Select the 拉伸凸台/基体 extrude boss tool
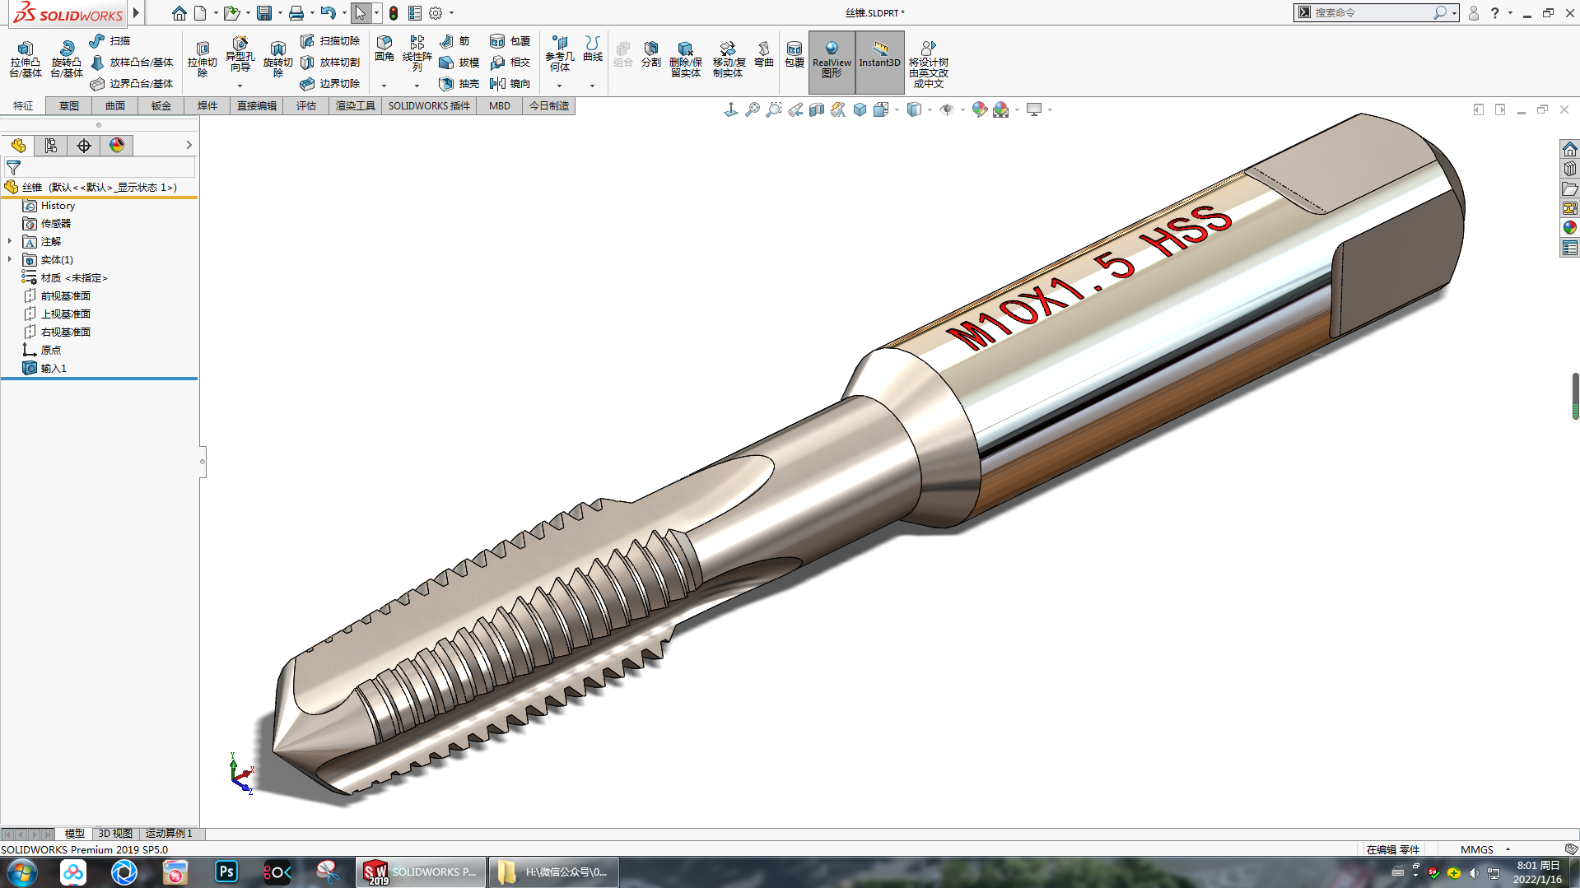 [26, 59]
